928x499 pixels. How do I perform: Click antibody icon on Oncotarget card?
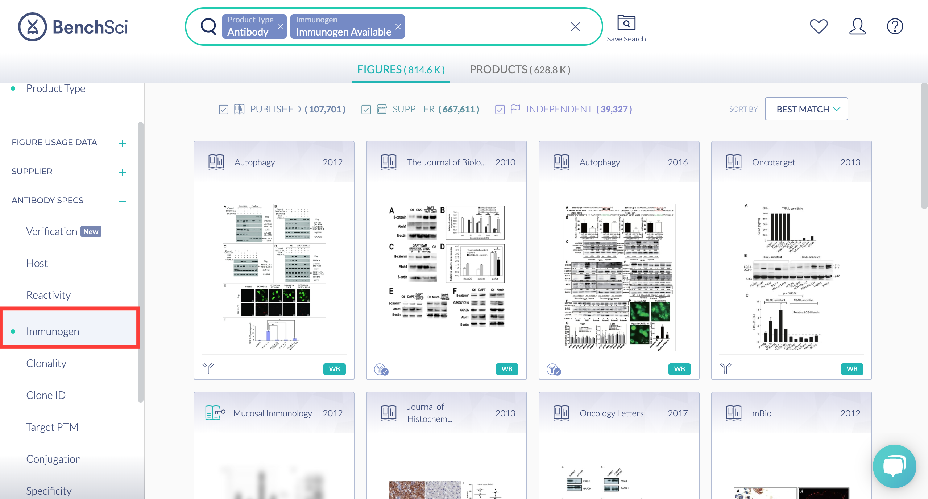(726, 368)
